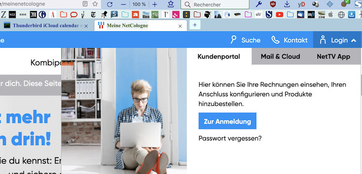
Task: Open the NZZ bookmark
Action: tap(12, 15)
